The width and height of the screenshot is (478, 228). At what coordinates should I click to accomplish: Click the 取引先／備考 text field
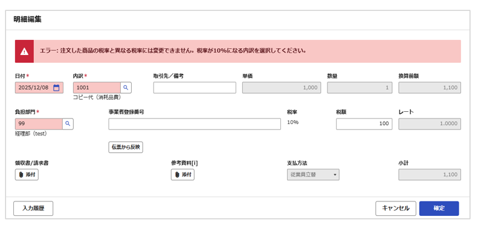pos(195,88)
